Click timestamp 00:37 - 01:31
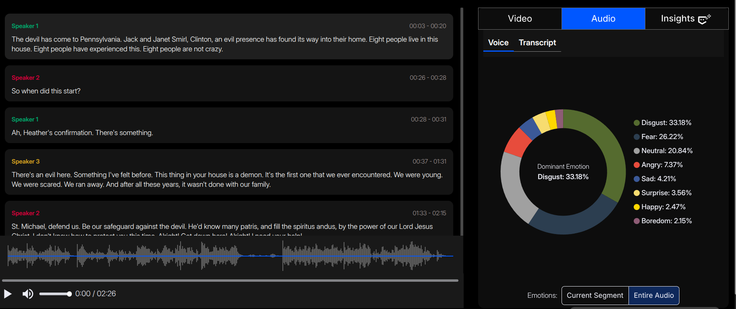The height and width of the screenshot is (309, 736). coord(429,162)
